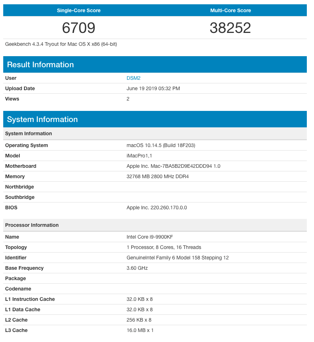The height and width of the screenshot is (342, 314).
Task: Click the L3 Cache row label
Action: click(16, 330)
